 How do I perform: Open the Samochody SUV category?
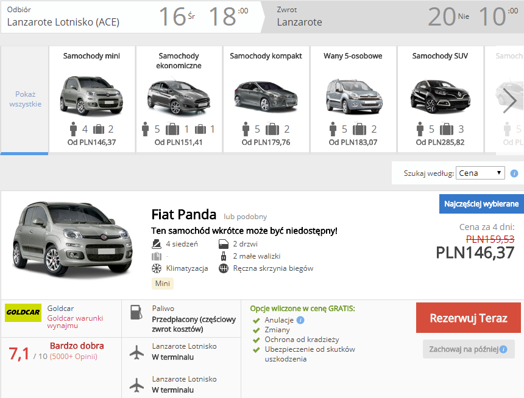pyautogui.click(x=440, y=99)
